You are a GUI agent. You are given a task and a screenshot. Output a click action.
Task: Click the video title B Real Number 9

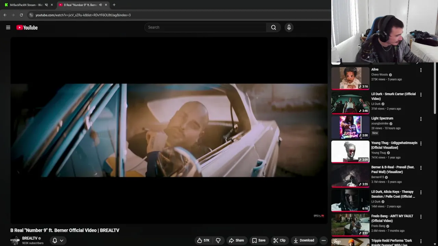coord(65,230)
